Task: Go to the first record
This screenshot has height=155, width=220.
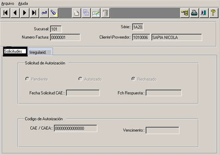Action: pyautogui.click(x=6, y=13)
